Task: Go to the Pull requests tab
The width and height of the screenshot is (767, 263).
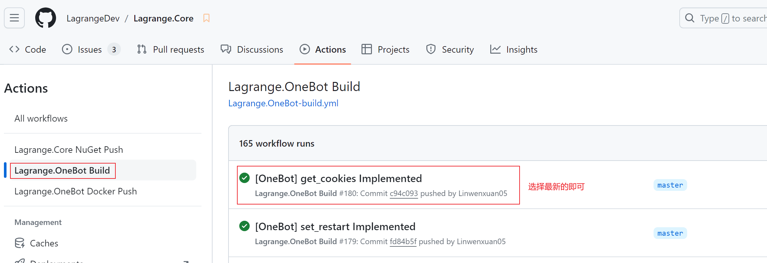Action: 171,49
